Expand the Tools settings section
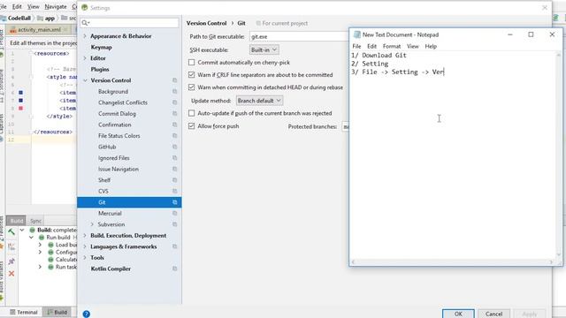Image resolution: width=566 pixels, height=318 pixels. [85, 257]
